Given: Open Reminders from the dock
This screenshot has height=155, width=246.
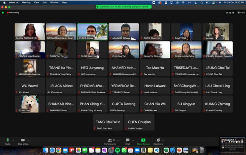Looking at the screenshot, I should (91, 150).
